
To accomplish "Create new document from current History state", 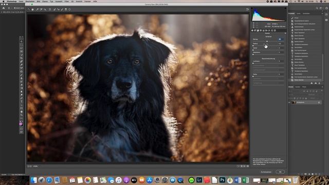I will 312,83.
